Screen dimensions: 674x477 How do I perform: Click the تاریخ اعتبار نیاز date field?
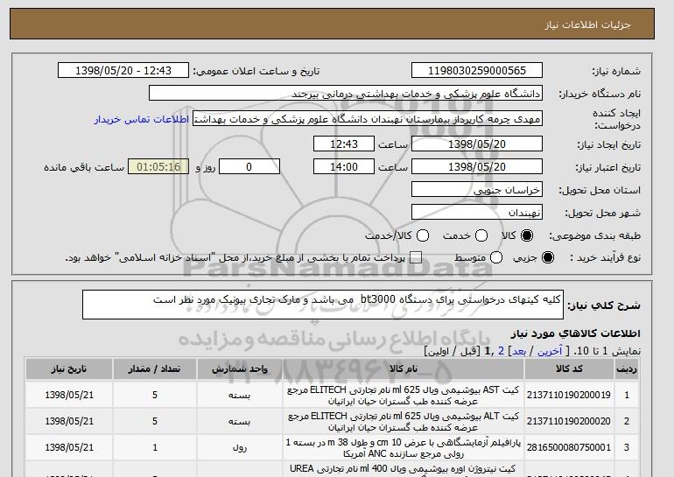[477, 167]
